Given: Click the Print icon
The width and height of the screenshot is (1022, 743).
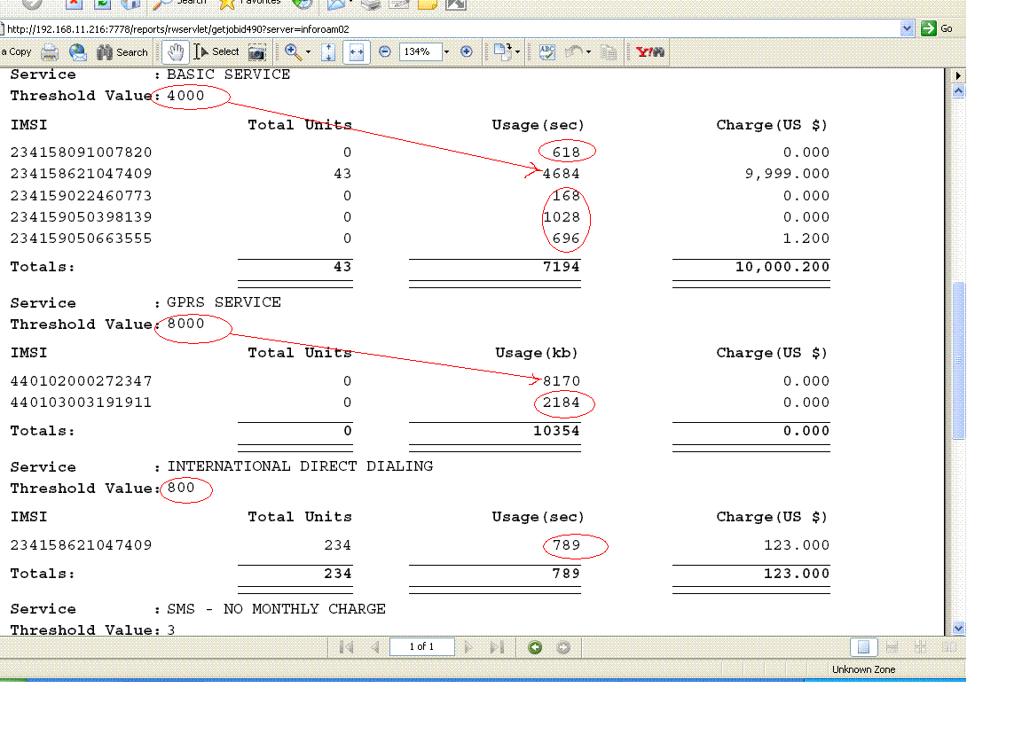Looking at the screenshot, I should point(51,52).
